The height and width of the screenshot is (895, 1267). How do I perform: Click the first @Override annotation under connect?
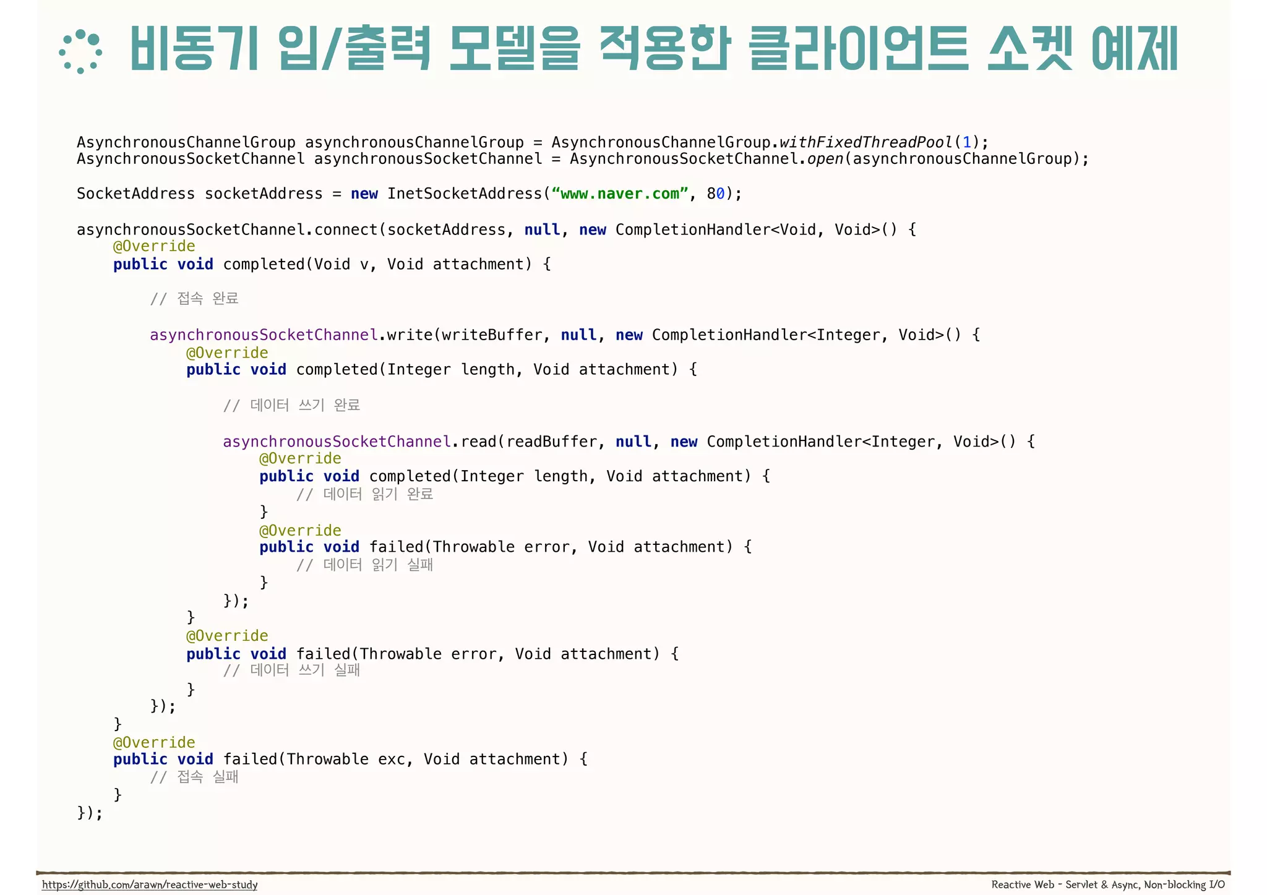[x=154, y=246]
